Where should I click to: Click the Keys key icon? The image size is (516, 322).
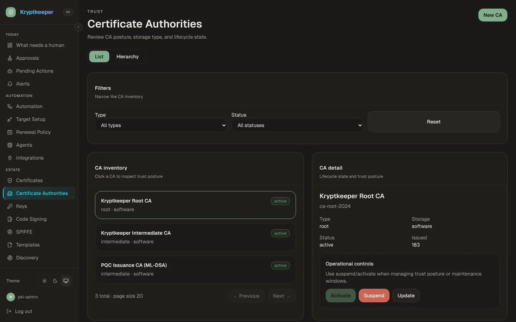pos(10,206)
